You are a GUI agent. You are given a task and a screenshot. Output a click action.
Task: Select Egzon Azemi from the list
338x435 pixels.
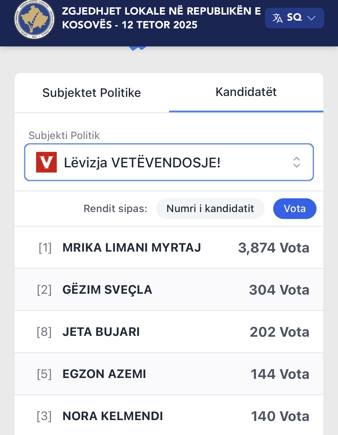point(104,374)
